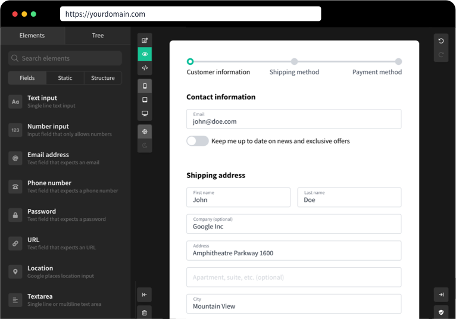This screenshot has height=319, width=456.
Task: Focus the Email input field
Action: coord(294,119)
